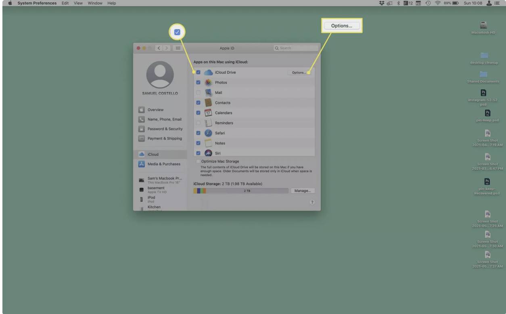
Task: Click the Manage button for iCloud storage
Action: click(x=303, y=190)
